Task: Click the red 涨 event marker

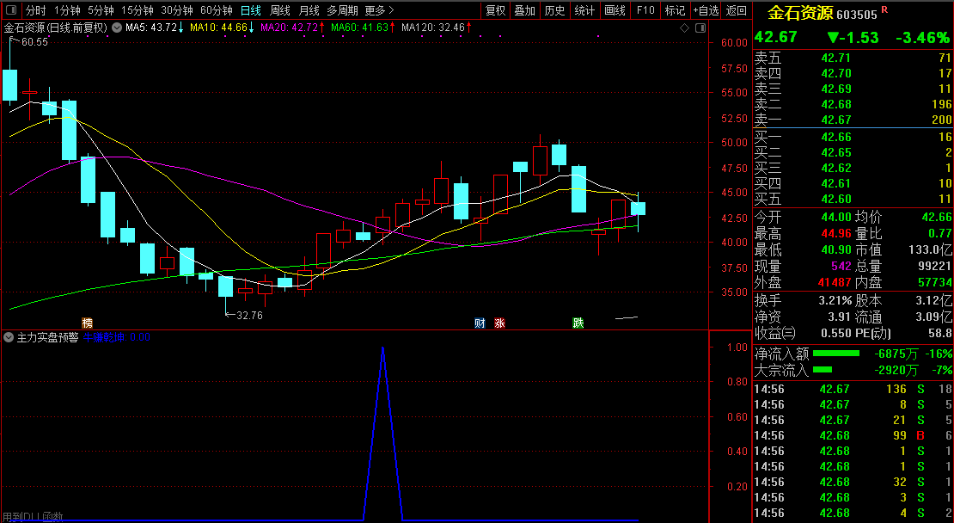Action: pyautogui.click(x=499, y=323)
